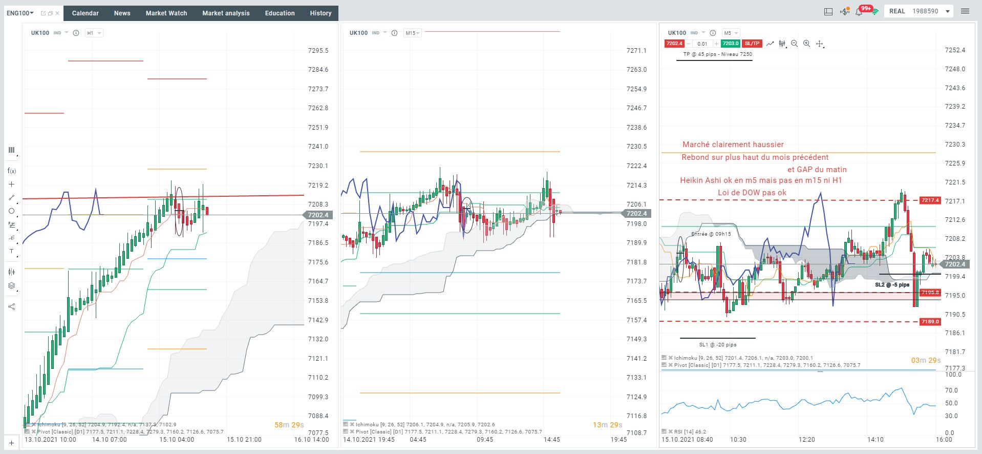This screenshot has height=454, width=982.
Task: Select the move/pan tool on M5 chart
Action: (820, 44)
